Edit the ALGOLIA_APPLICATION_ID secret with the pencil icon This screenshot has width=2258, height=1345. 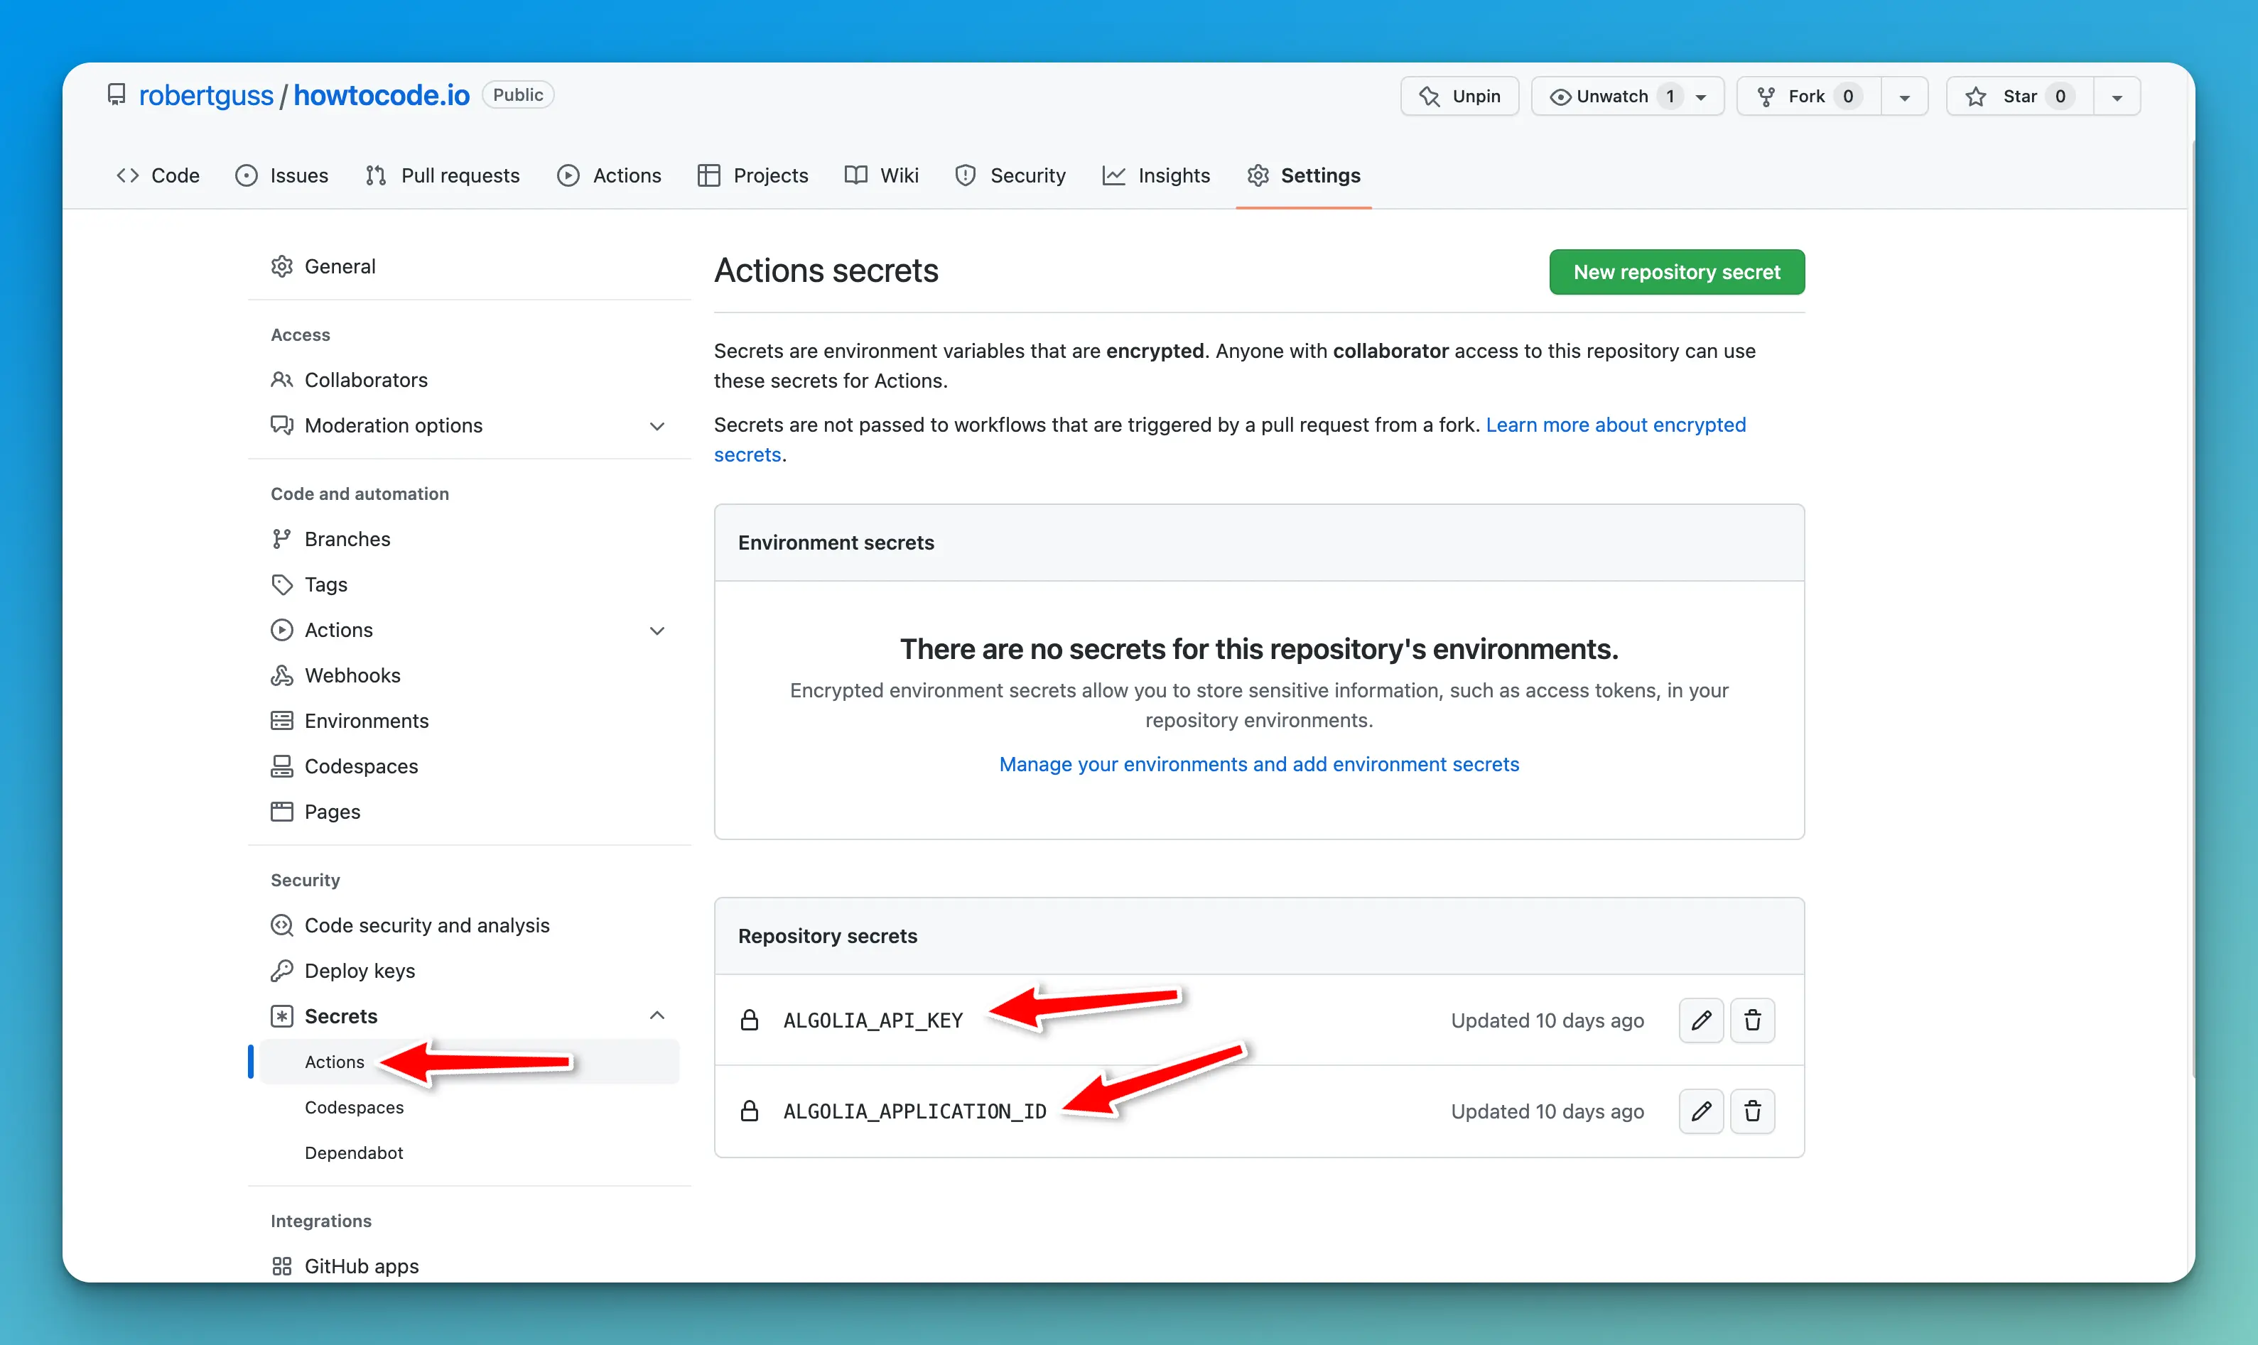coord(1700,1111)
